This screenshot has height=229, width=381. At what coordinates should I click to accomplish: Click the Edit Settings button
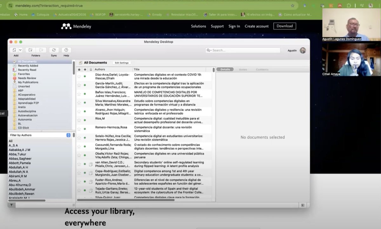pos(122,63)
